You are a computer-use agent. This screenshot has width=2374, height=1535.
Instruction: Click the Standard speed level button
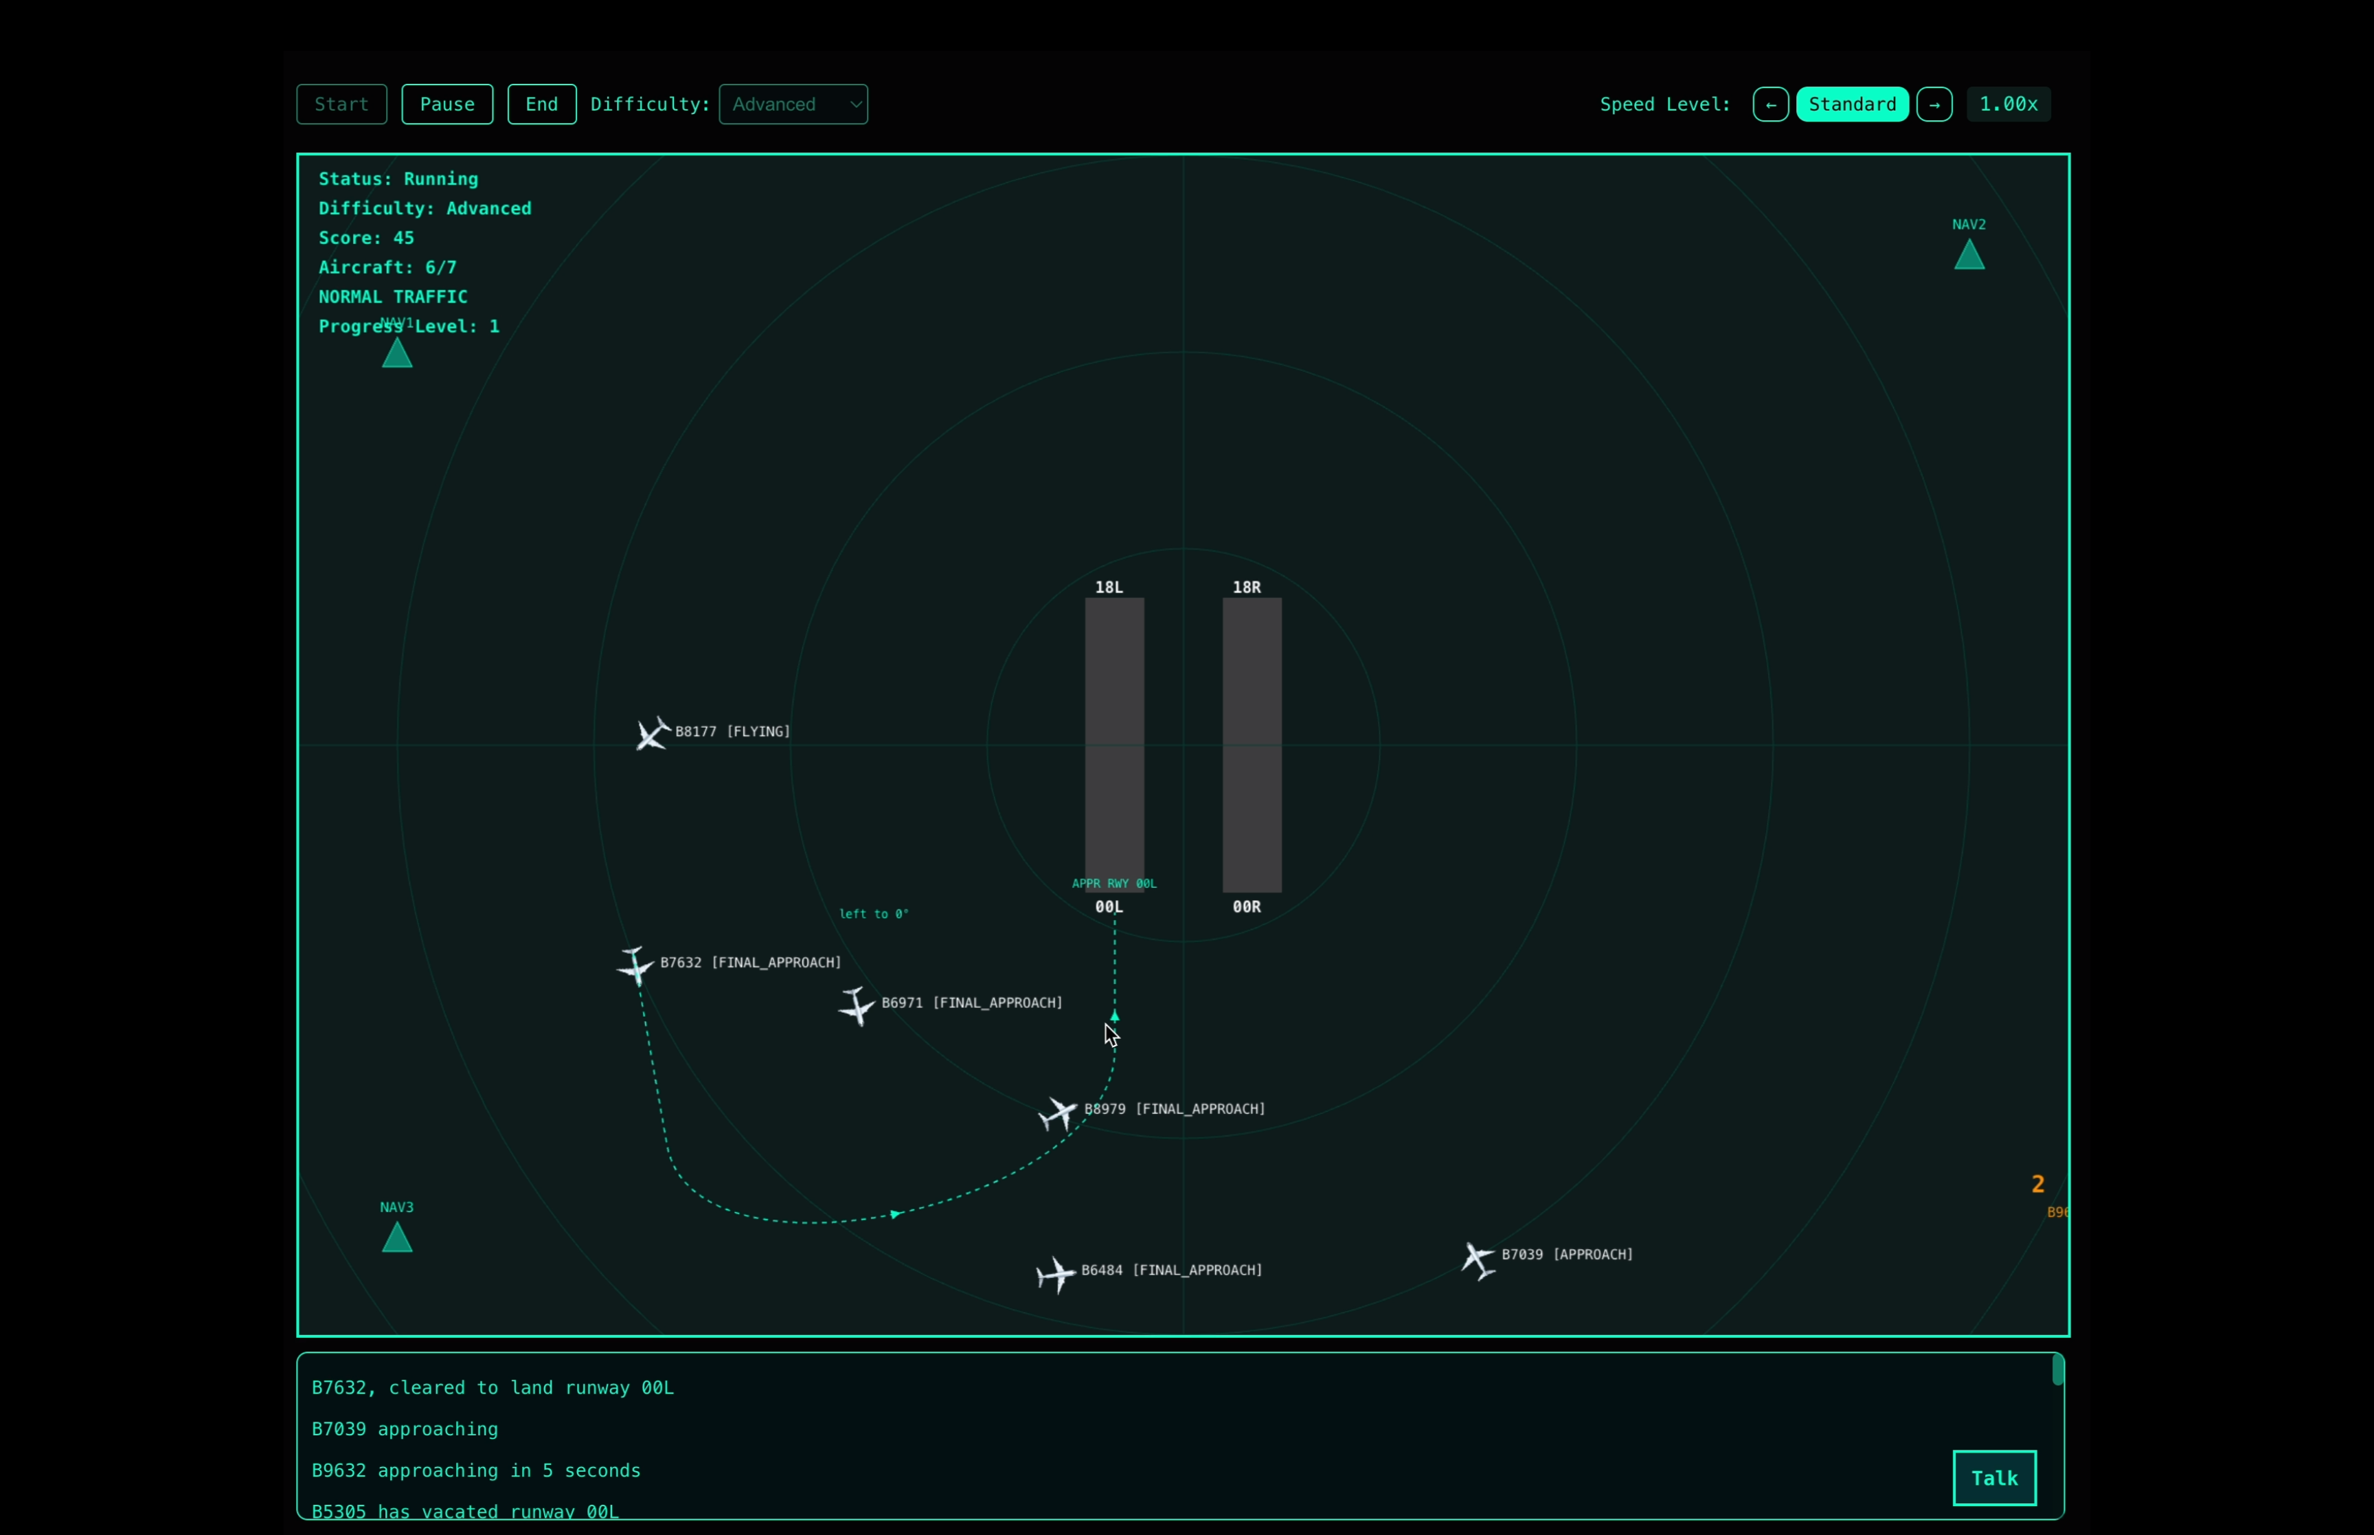1852,104
